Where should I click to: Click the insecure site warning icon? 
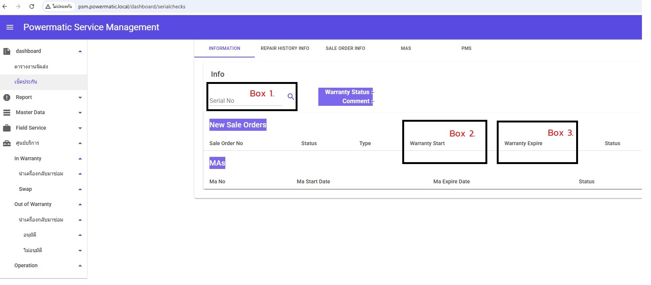coord(48,6)
